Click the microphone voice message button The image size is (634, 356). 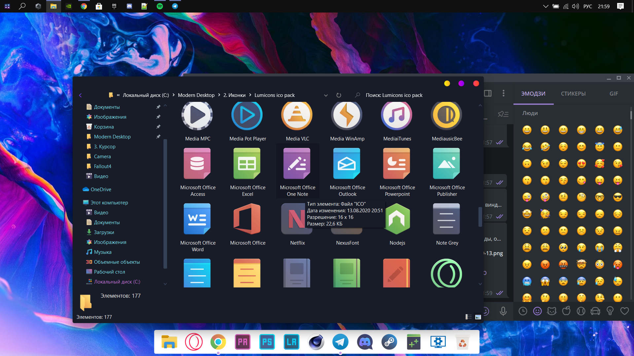503,311
